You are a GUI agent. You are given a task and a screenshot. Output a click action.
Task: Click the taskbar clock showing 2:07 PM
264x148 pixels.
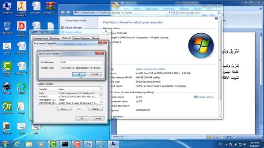[x=255, y=144]
